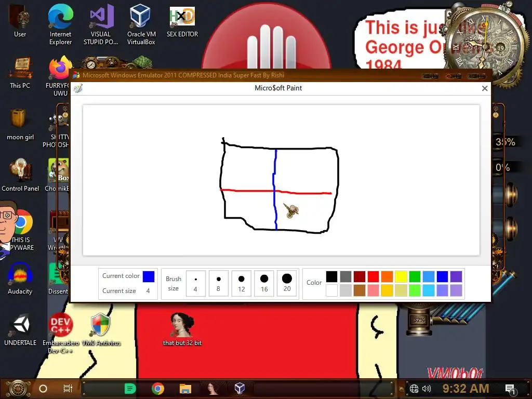This screenshot has height=399, width=532.
Task: Click the steampunk Start button
Action: click(x=18, y=389)
